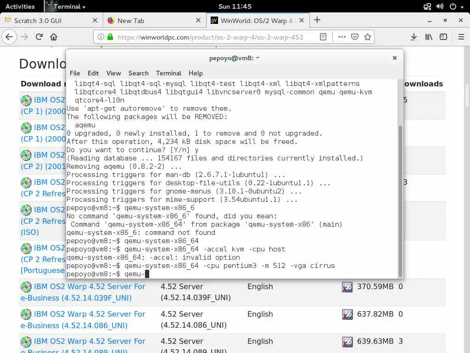The image size is (470, 353).
Task: Click the green padlock security icon
Action: coord(110,37)
